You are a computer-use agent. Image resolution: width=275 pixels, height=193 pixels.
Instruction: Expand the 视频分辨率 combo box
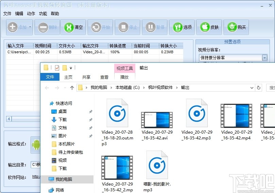pyautogui.click(x=264, y=58)
